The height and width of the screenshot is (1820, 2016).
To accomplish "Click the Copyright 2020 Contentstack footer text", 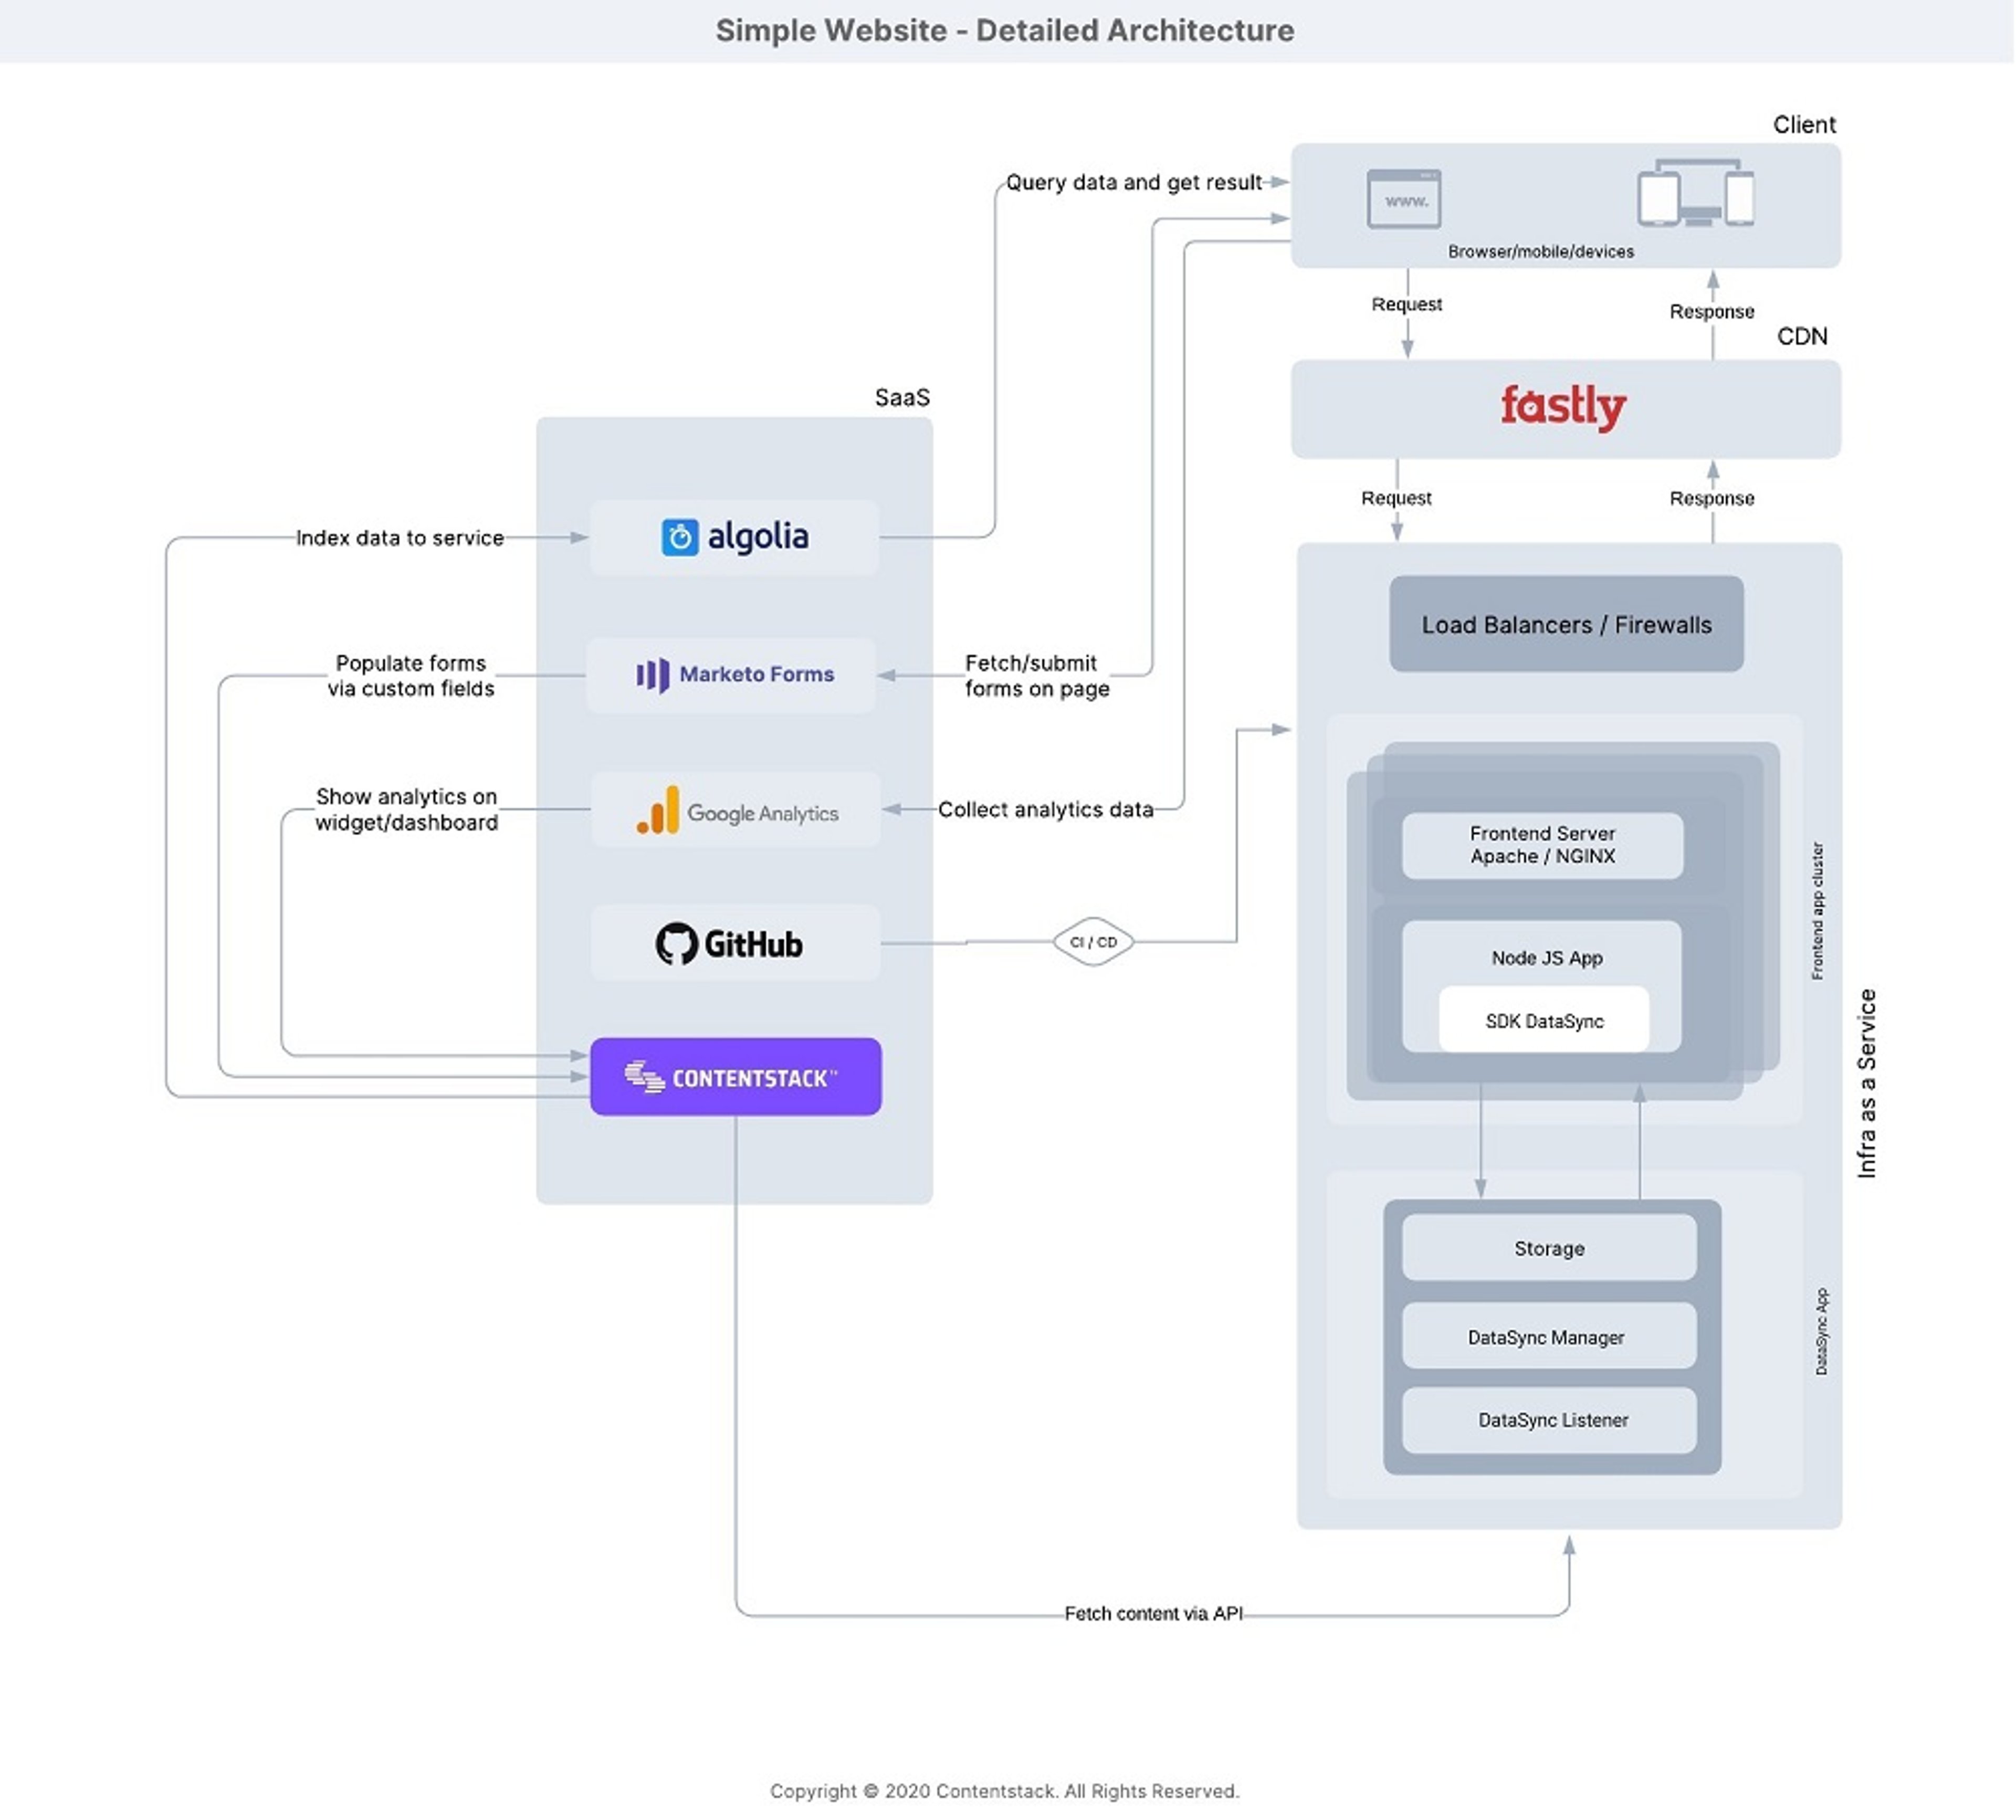I will click(x=1005, y=1791).
